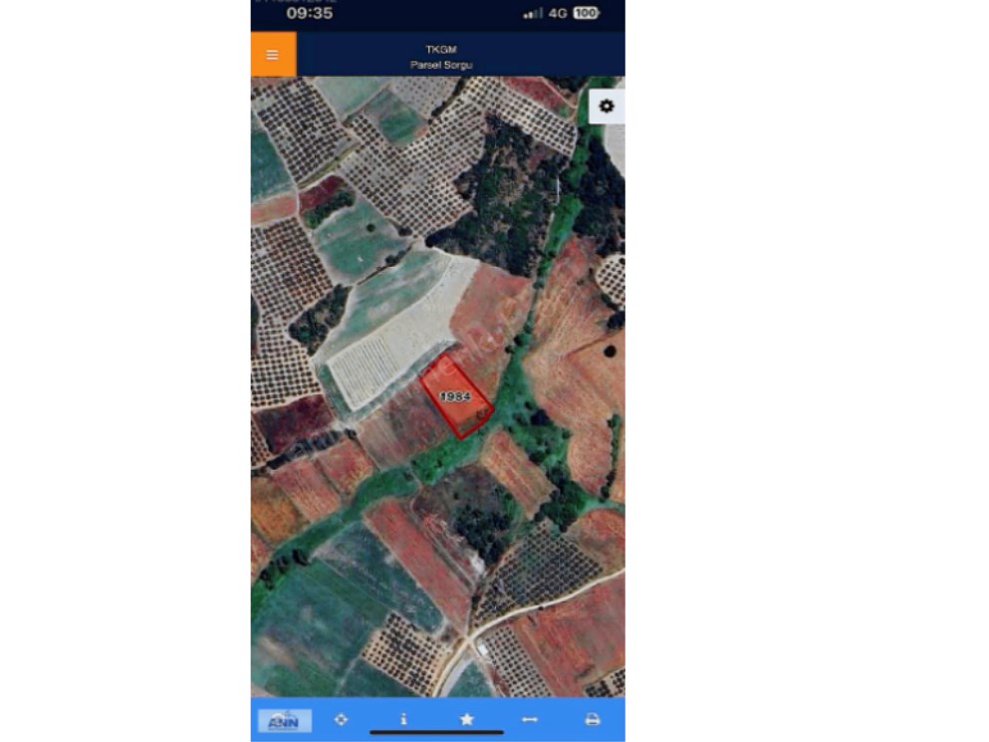This screenshot has width=989, height=742.
Task: Click the print icon in bottom toolbar
Action: click(x=593, y=719)
